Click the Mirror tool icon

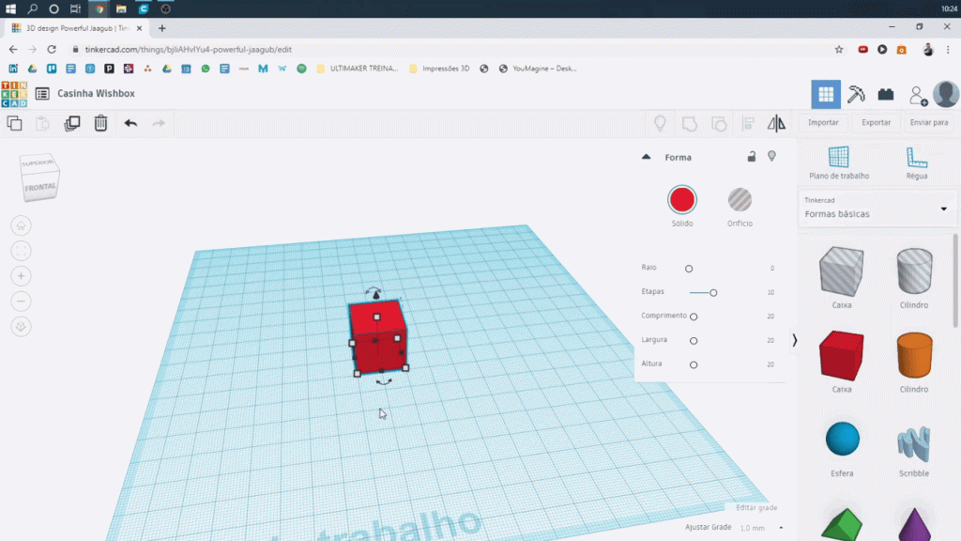click(x=776, y=123)
